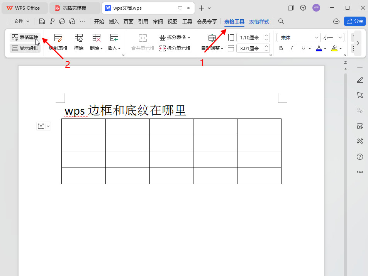Expand the Split Table (拆分表格) dropdown
Image resolution: width=368 pixels, height=276 pixels.
pyautogui.click(x=189, y=37)
